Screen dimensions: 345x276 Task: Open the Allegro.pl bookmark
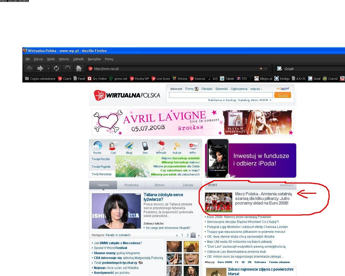pos(263,79)
